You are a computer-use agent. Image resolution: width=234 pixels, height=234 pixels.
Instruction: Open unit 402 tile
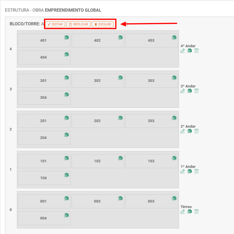click(97, 41)
